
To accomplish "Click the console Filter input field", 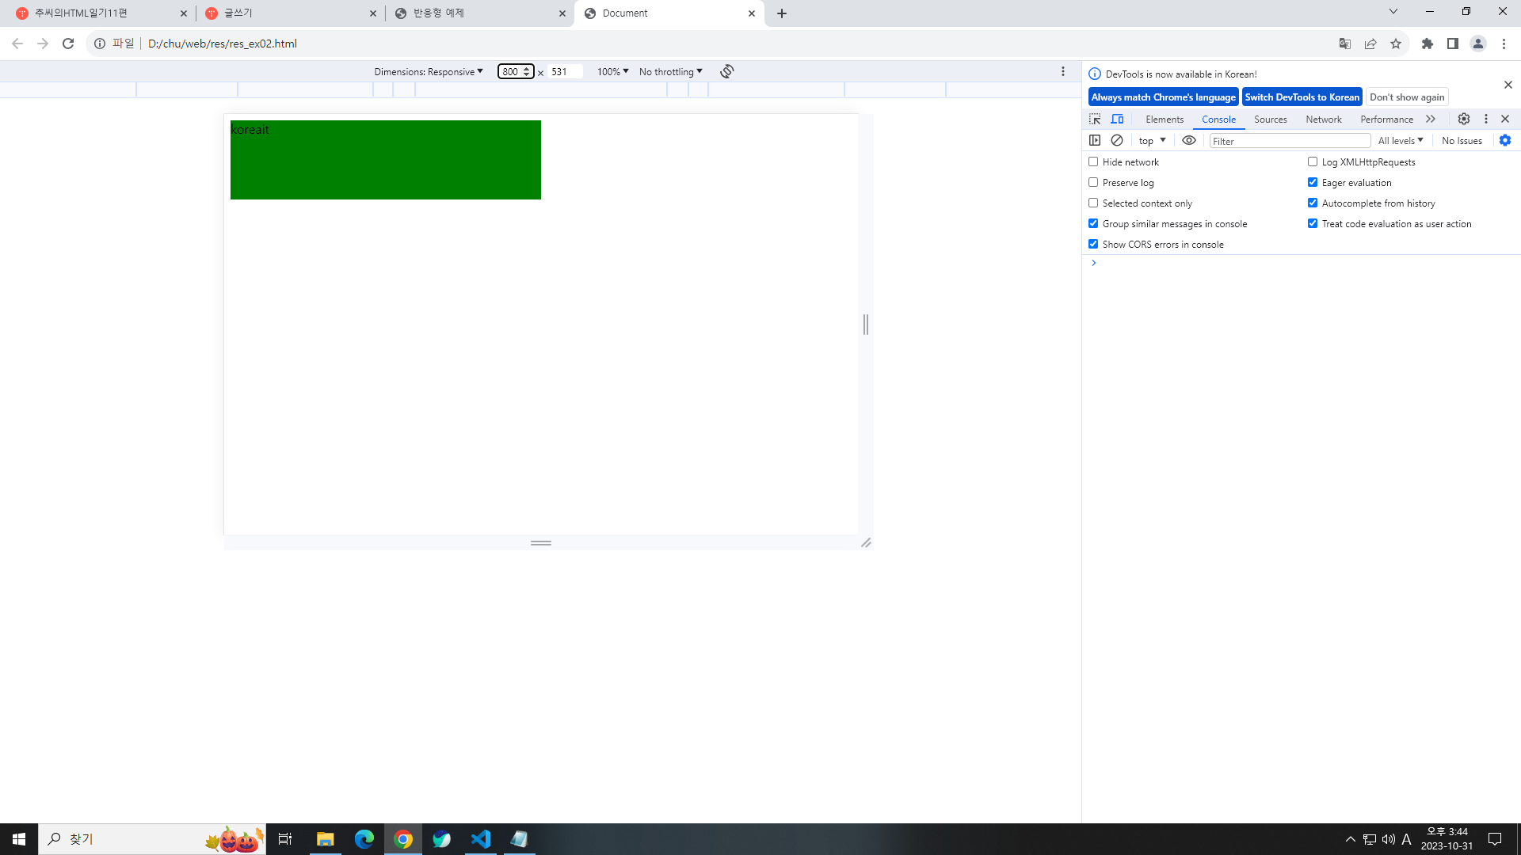I will 1290,141.
